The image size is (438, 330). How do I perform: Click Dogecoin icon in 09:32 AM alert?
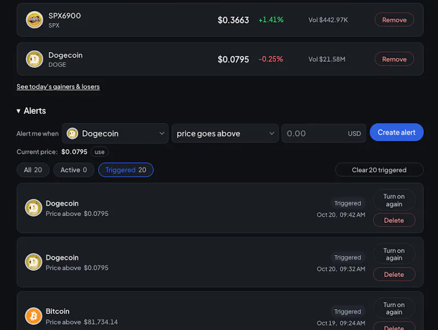[33, 262]
